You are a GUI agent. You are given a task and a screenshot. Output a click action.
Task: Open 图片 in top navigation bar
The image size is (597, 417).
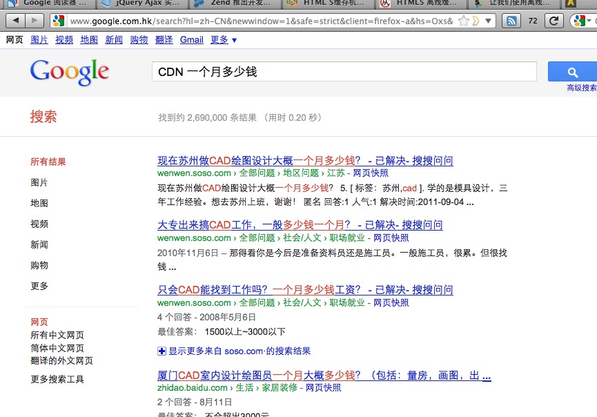(x=39, y=39)
